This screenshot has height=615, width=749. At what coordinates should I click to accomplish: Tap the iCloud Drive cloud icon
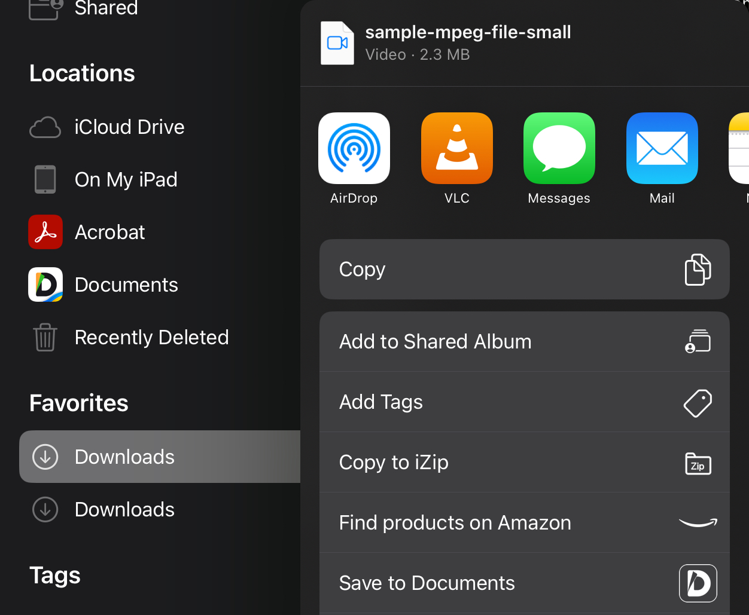pyautogui.click(x=45, y=127)
